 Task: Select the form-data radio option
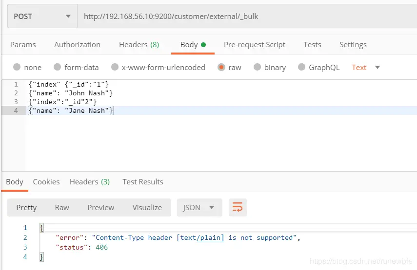[76, 67]
